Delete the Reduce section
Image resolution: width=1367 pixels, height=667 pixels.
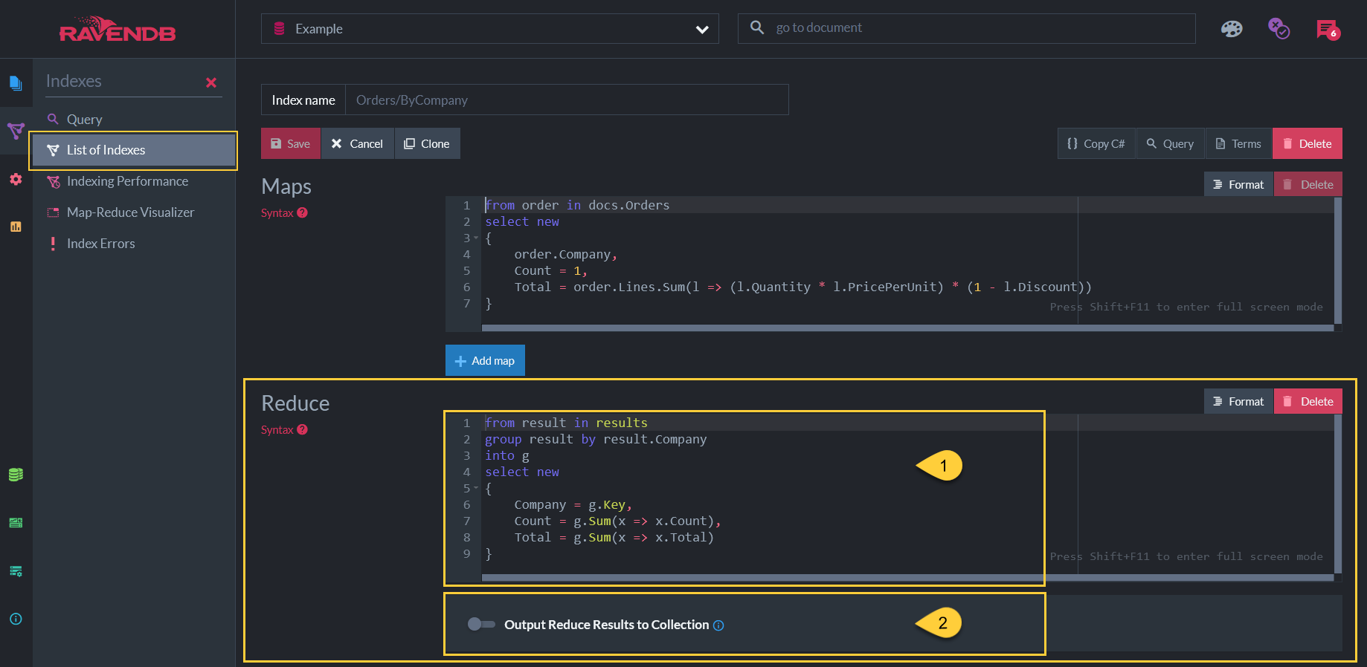[x=1308, y=401]
